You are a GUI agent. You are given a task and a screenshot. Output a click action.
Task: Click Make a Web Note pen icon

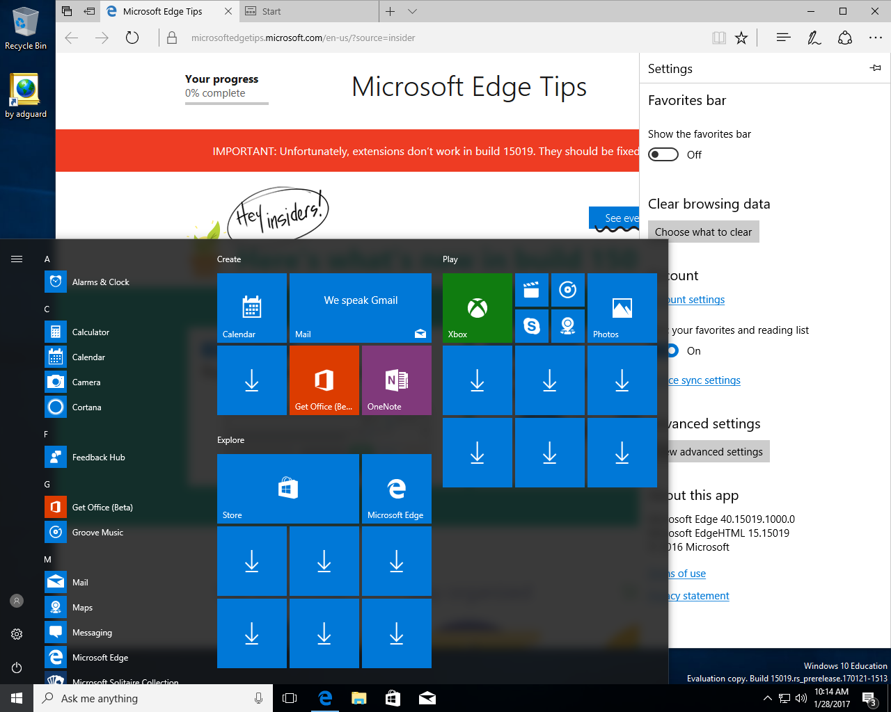814,38
